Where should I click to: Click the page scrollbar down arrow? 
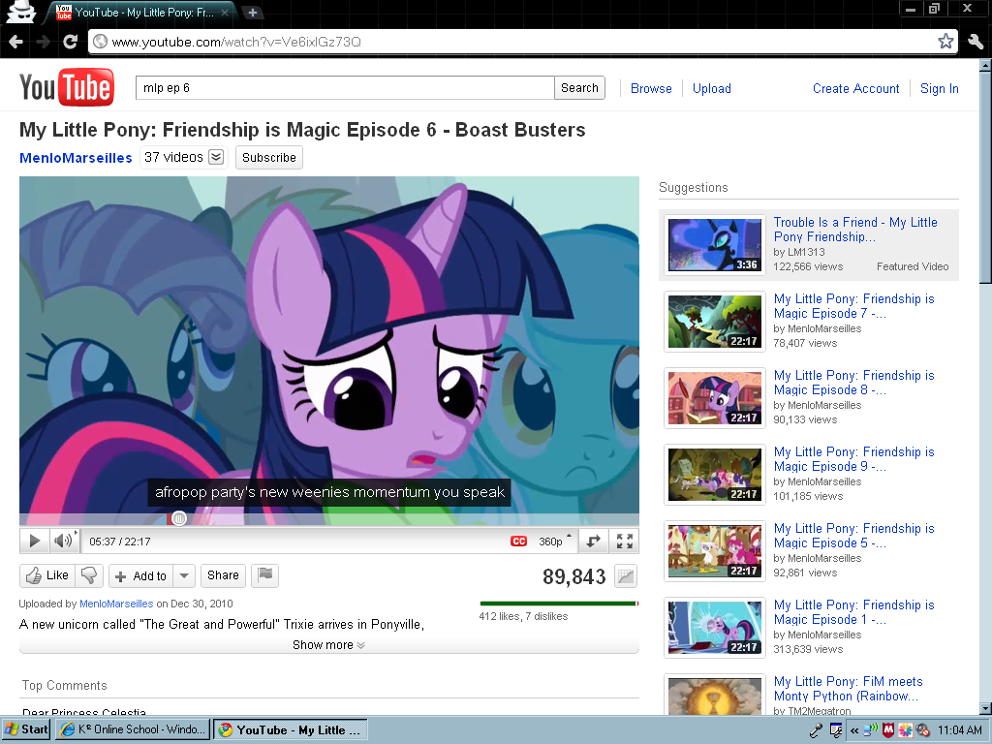click(985, 708)
